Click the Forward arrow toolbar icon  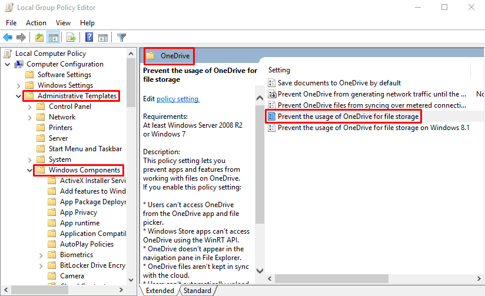[x=21, y=38]
